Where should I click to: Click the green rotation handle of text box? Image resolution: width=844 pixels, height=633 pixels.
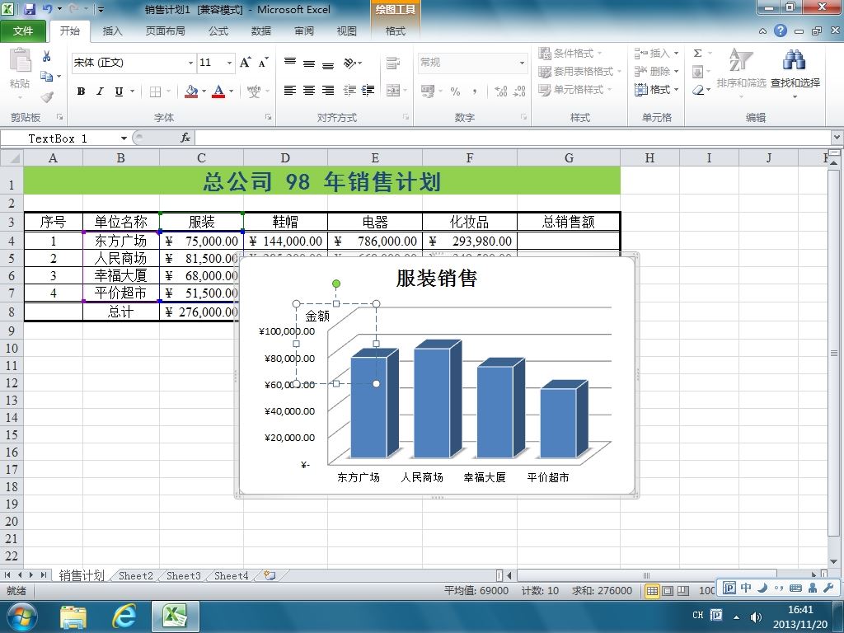point(336,284)
